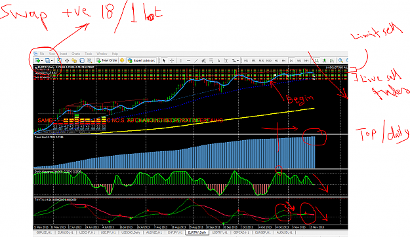Open the GBPUSD,H1 chart tab

pos(44,232)
